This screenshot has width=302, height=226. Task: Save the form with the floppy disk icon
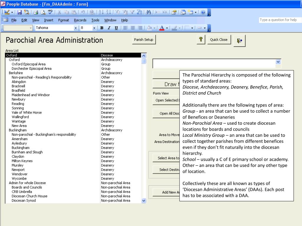point(19,12)
